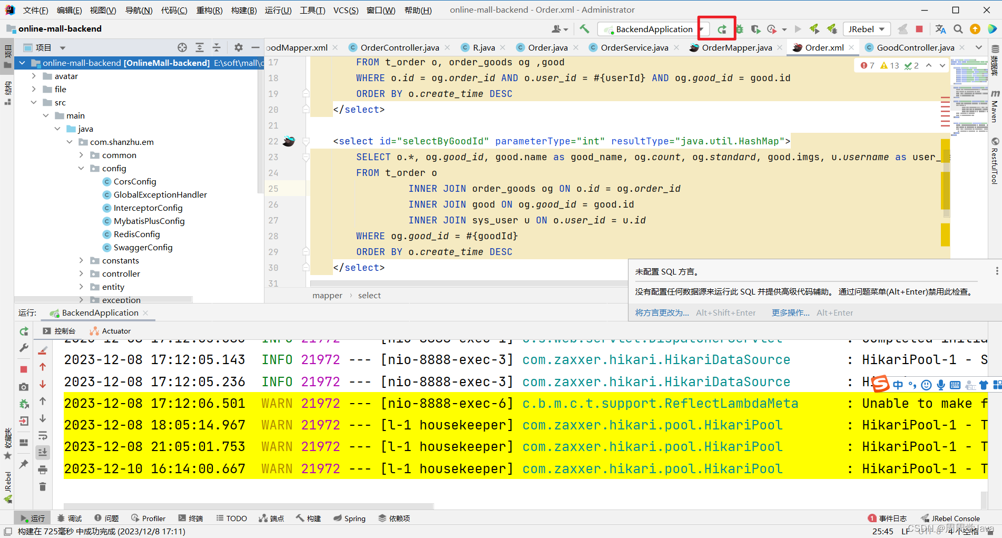Screen dimensions: 1002x538
Task: Open the JRebel dropdown in toolbar
Action: pyautogui.click(x=867, y=29)
